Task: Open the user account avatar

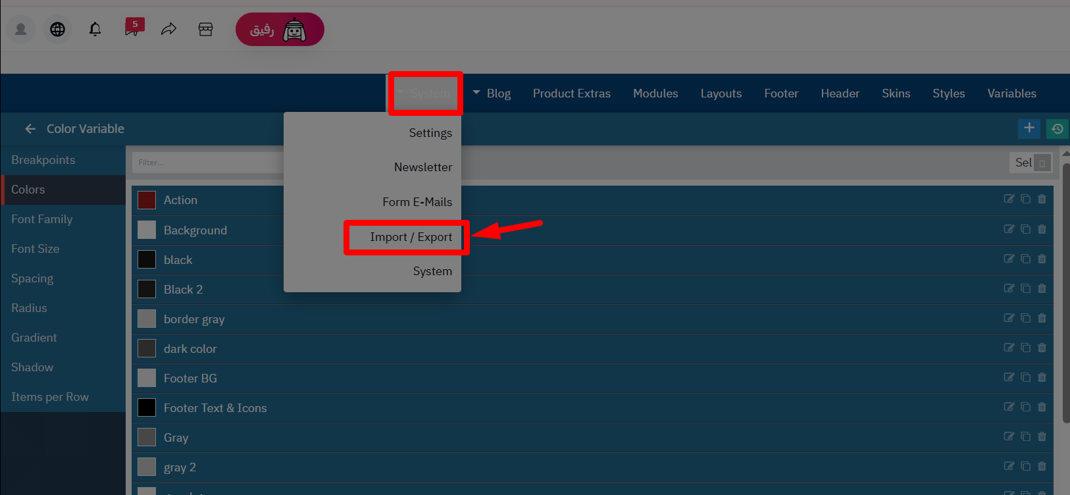Action: point(20,29)
